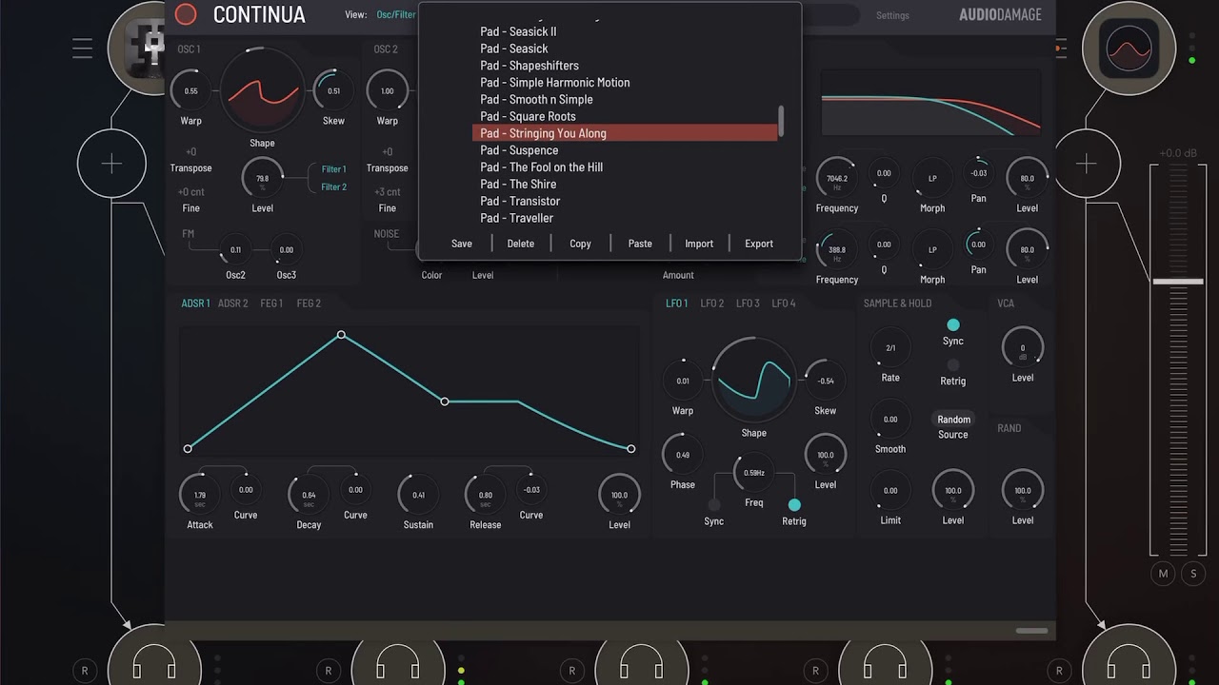1219x685 pixels.
Task: Click the envelope peak point in ADSR graph
Action: point(341,335)
